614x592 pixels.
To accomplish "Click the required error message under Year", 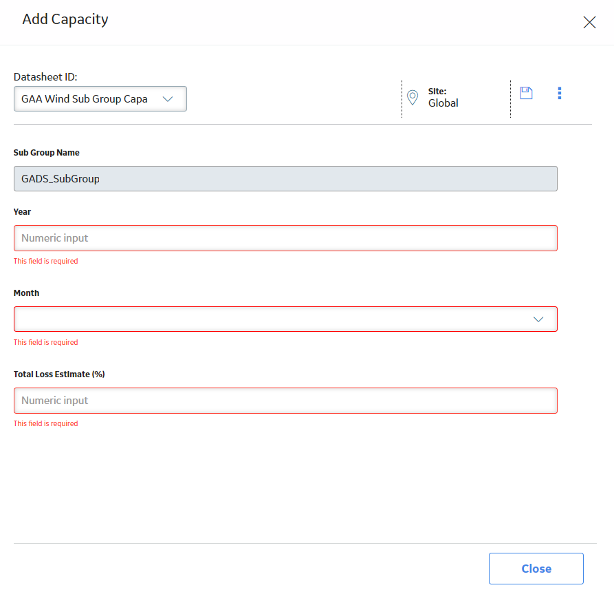I will 46,261.
